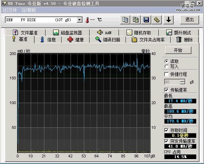The width and height of the screenshot is (204, 164).
Task: Click the access time value 0.1毫秒
Action: 180,135
